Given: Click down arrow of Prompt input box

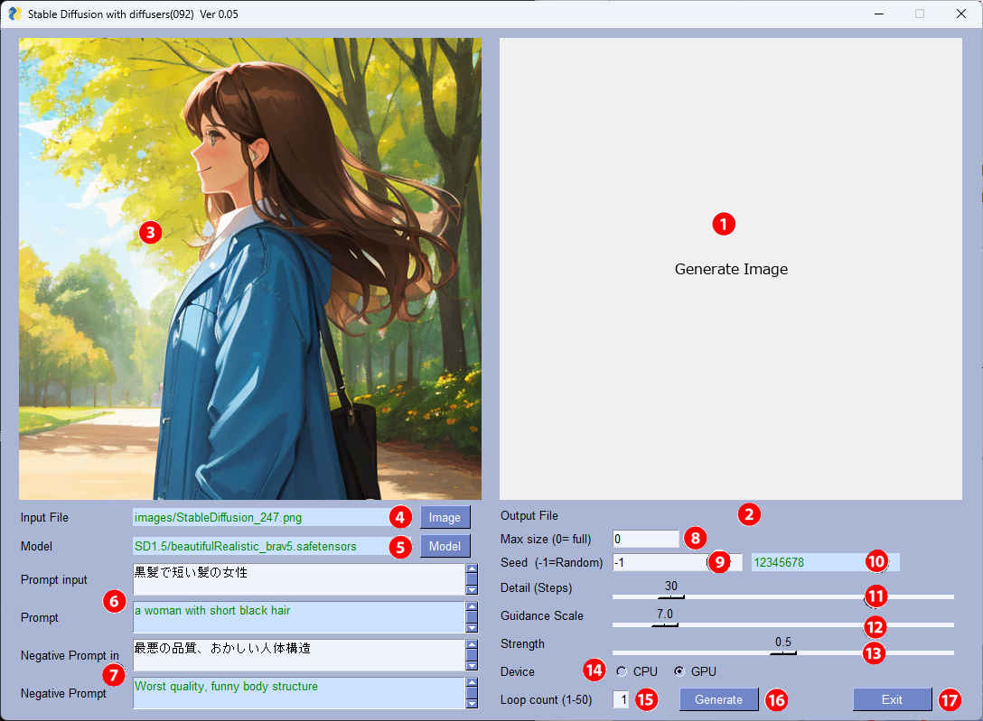Looking at the screenshot, I should pos(471,590).
